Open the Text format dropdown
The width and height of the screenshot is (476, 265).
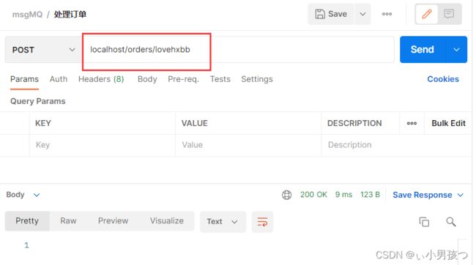click(223, 222)
